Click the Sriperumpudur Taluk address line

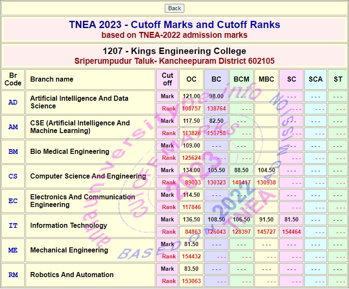(x=174, y=61)
